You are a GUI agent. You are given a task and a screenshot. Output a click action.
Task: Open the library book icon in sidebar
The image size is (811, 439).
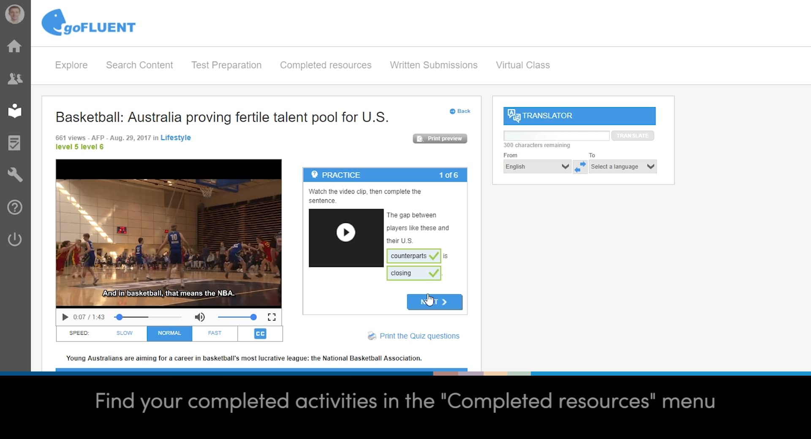click(x=14, y=111)
